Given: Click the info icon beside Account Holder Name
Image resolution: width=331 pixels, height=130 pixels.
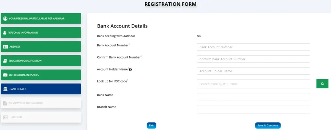Looking at the screenshot, I should pos(130,70).
